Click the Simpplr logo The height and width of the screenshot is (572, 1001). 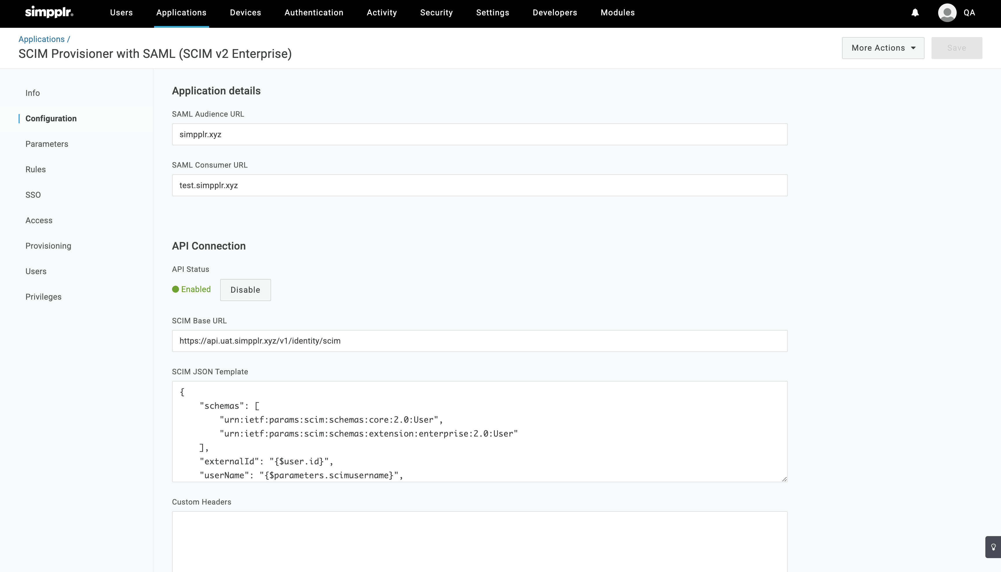49,12
